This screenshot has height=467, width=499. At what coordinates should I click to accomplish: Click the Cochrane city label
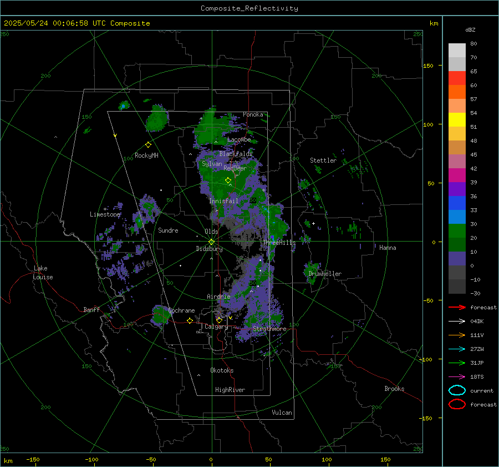click(181, 310)
